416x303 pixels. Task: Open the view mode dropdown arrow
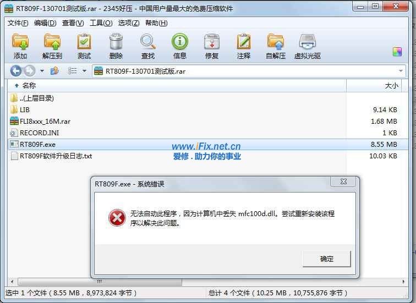pos(84,71)
